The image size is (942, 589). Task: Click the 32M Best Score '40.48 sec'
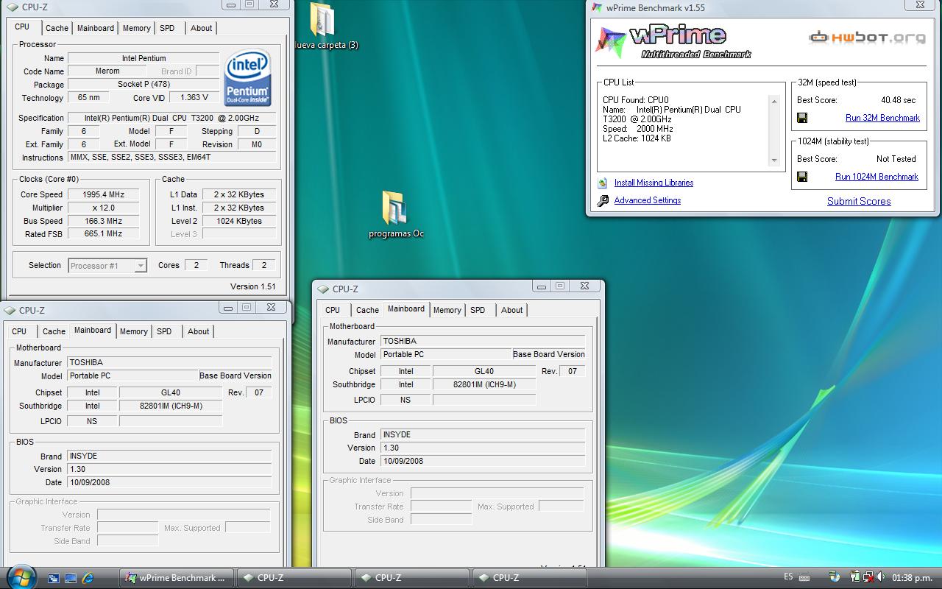898,100
